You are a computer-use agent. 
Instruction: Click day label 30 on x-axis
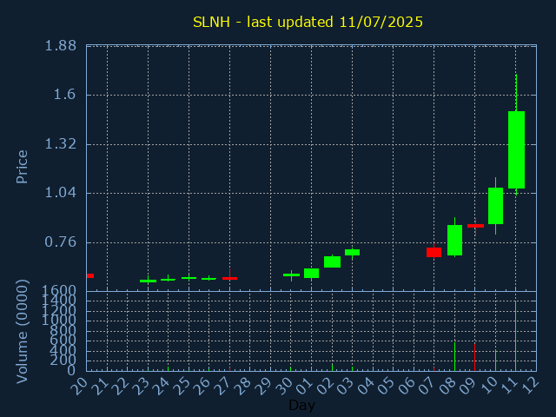[x=283, y=386]
